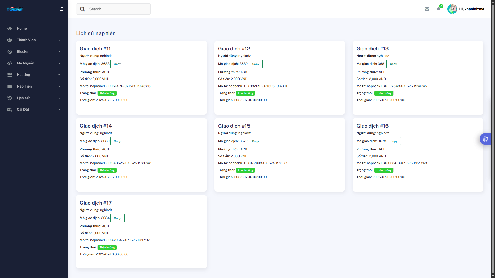The height and width of the screenshot is (278, 495).
Task: Expand the Hosting menu arrow
Action: tap(59, 75)
